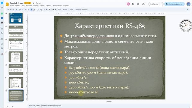
Task: Open the Вставка menu
Action: click(29, 6)
